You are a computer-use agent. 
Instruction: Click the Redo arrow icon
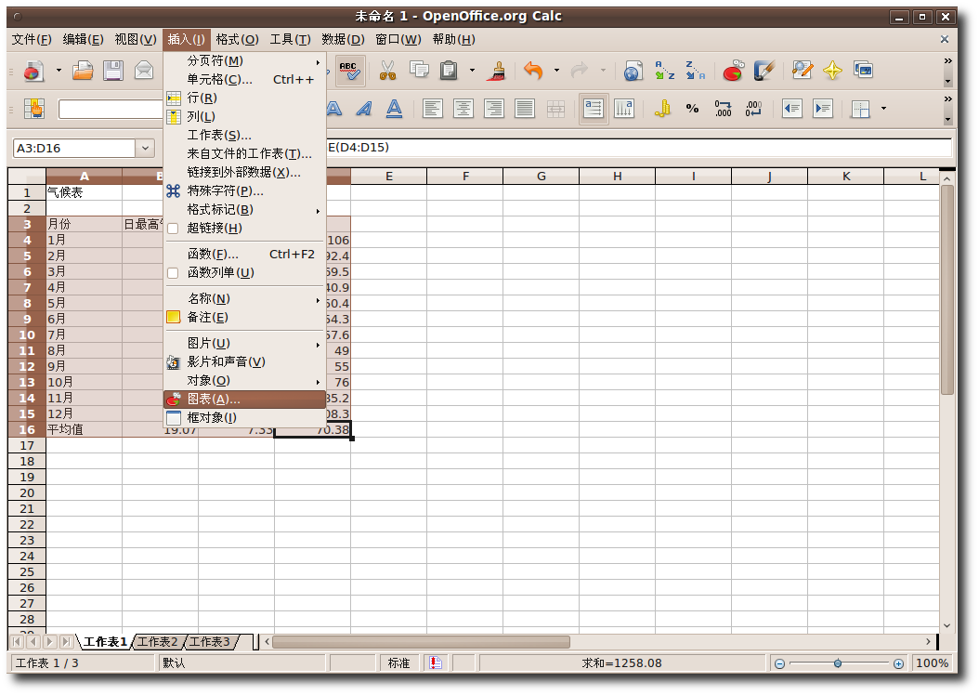pos(580,71)
